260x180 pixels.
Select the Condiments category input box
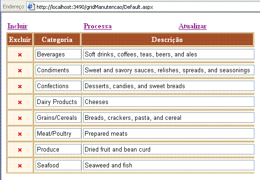(x=58, y=70)
